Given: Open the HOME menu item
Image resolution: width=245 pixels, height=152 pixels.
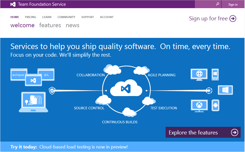Looking at the screenshot, I should coord(15,17).
